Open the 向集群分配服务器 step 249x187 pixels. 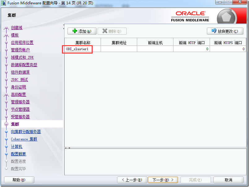26,132
